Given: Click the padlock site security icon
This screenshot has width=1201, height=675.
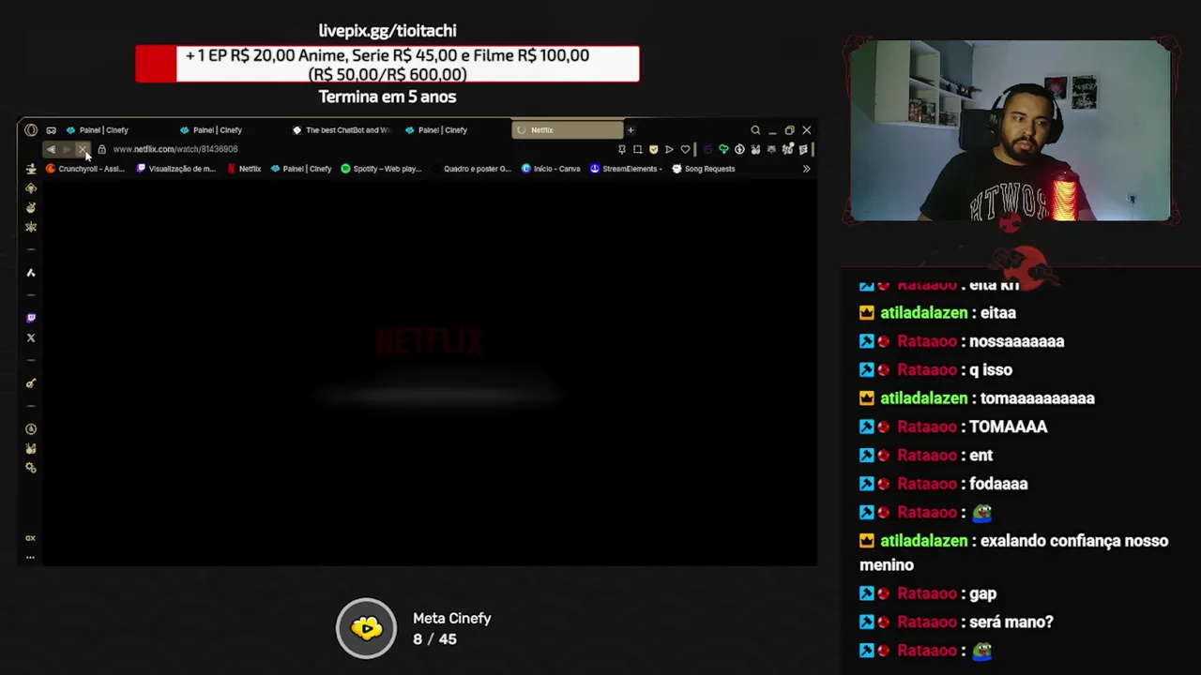Looking at the screenshot, I should point(102,149).
